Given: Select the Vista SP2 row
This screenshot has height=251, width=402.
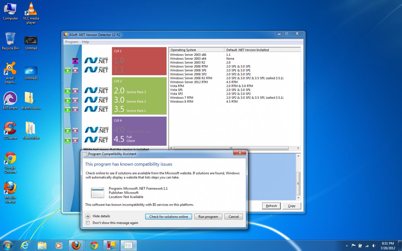Looking at the screenshot, I should pos(235,94).
